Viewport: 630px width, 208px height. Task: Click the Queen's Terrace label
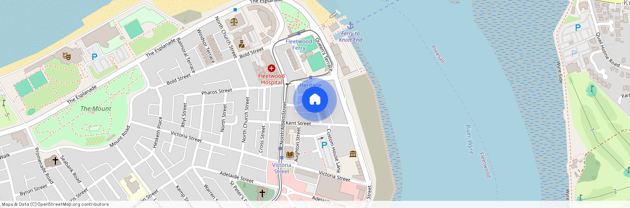tap(324, 55)
